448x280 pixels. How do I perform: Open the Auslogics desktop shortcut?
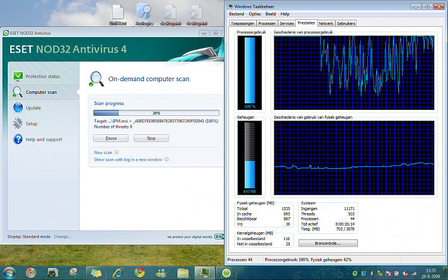click(x=145, y=14)
